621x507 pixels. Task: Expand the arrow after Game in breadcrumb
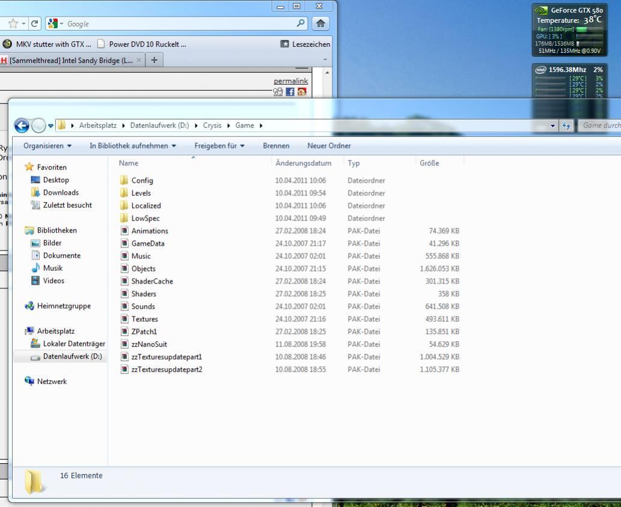(261, 126)
